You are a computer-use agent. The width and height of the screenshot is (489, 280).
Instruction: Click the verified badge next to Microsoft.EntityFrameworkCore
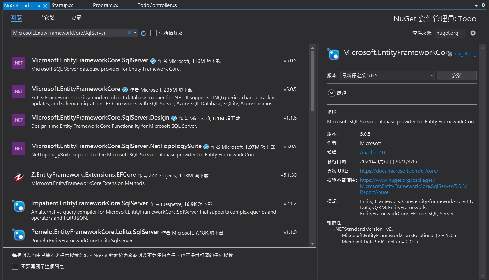tap(125, 90)
